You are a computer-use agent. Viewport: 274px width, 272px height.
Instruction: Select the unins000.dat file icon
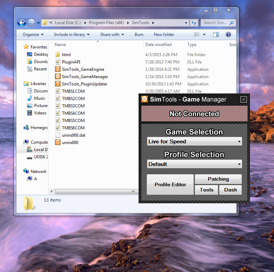tap(58, 135)
